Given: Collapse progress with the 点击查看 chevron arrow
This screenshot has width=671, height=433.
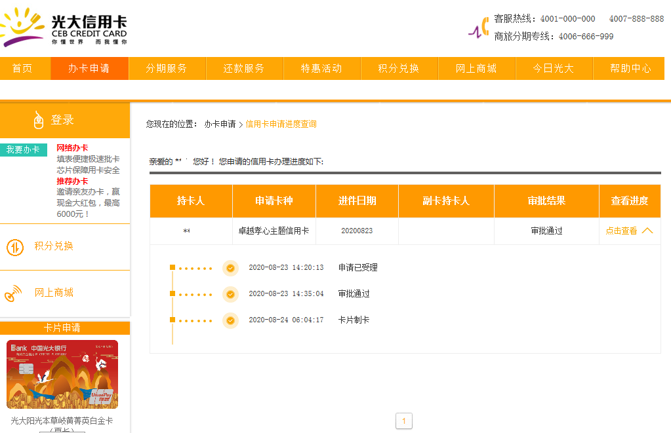Looking at the screenshot, I should point(647,231).
